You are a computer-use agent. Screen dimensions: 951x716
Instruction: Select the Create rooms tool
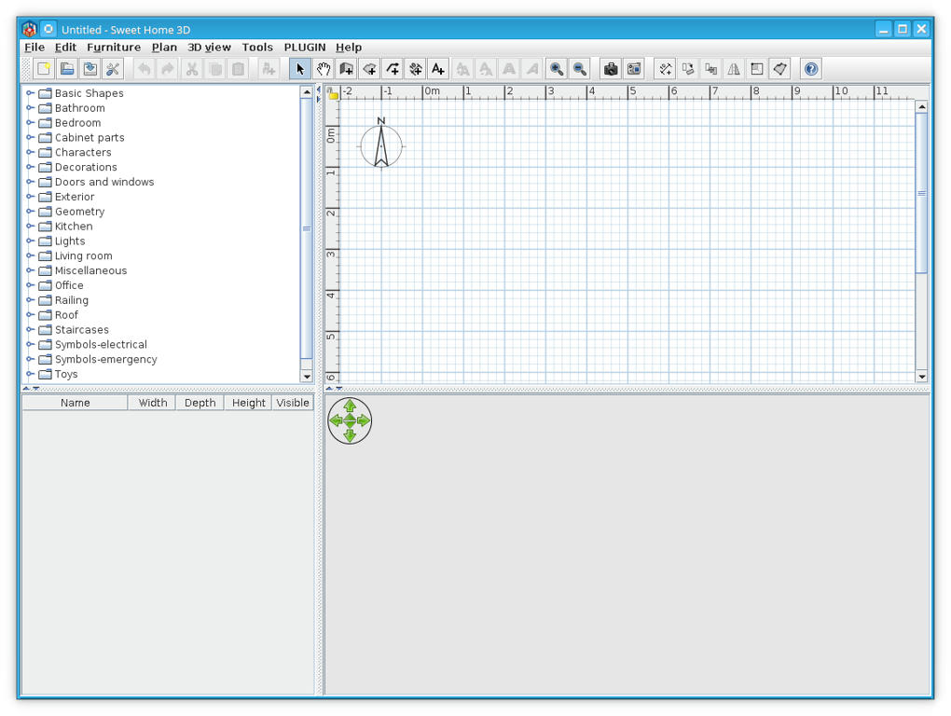(x=369, y=69)
